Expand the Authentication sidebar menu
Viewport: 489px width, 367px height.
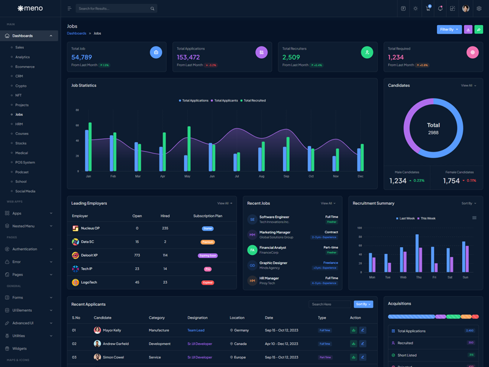coord(29,249)
